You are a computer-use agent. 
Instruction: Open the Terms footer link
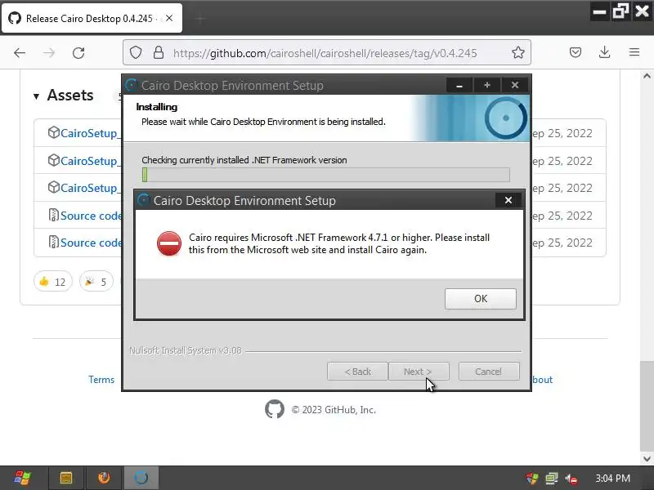click(x=101, y=380)
